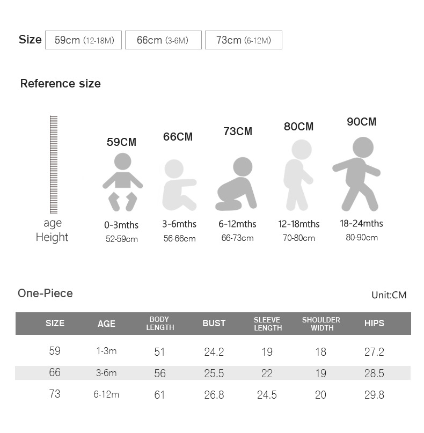
Task: Choose the 66cm (3-6M) size button
Action: [163, 40]
